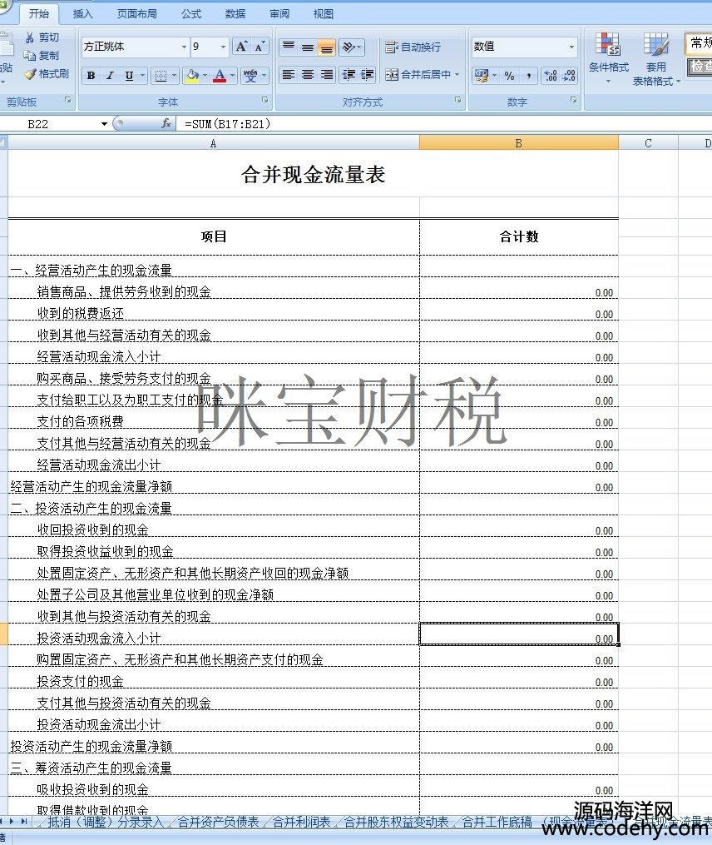Toggle bold formatting
Viewport: 712px width, 845px height.
[91, 76]
